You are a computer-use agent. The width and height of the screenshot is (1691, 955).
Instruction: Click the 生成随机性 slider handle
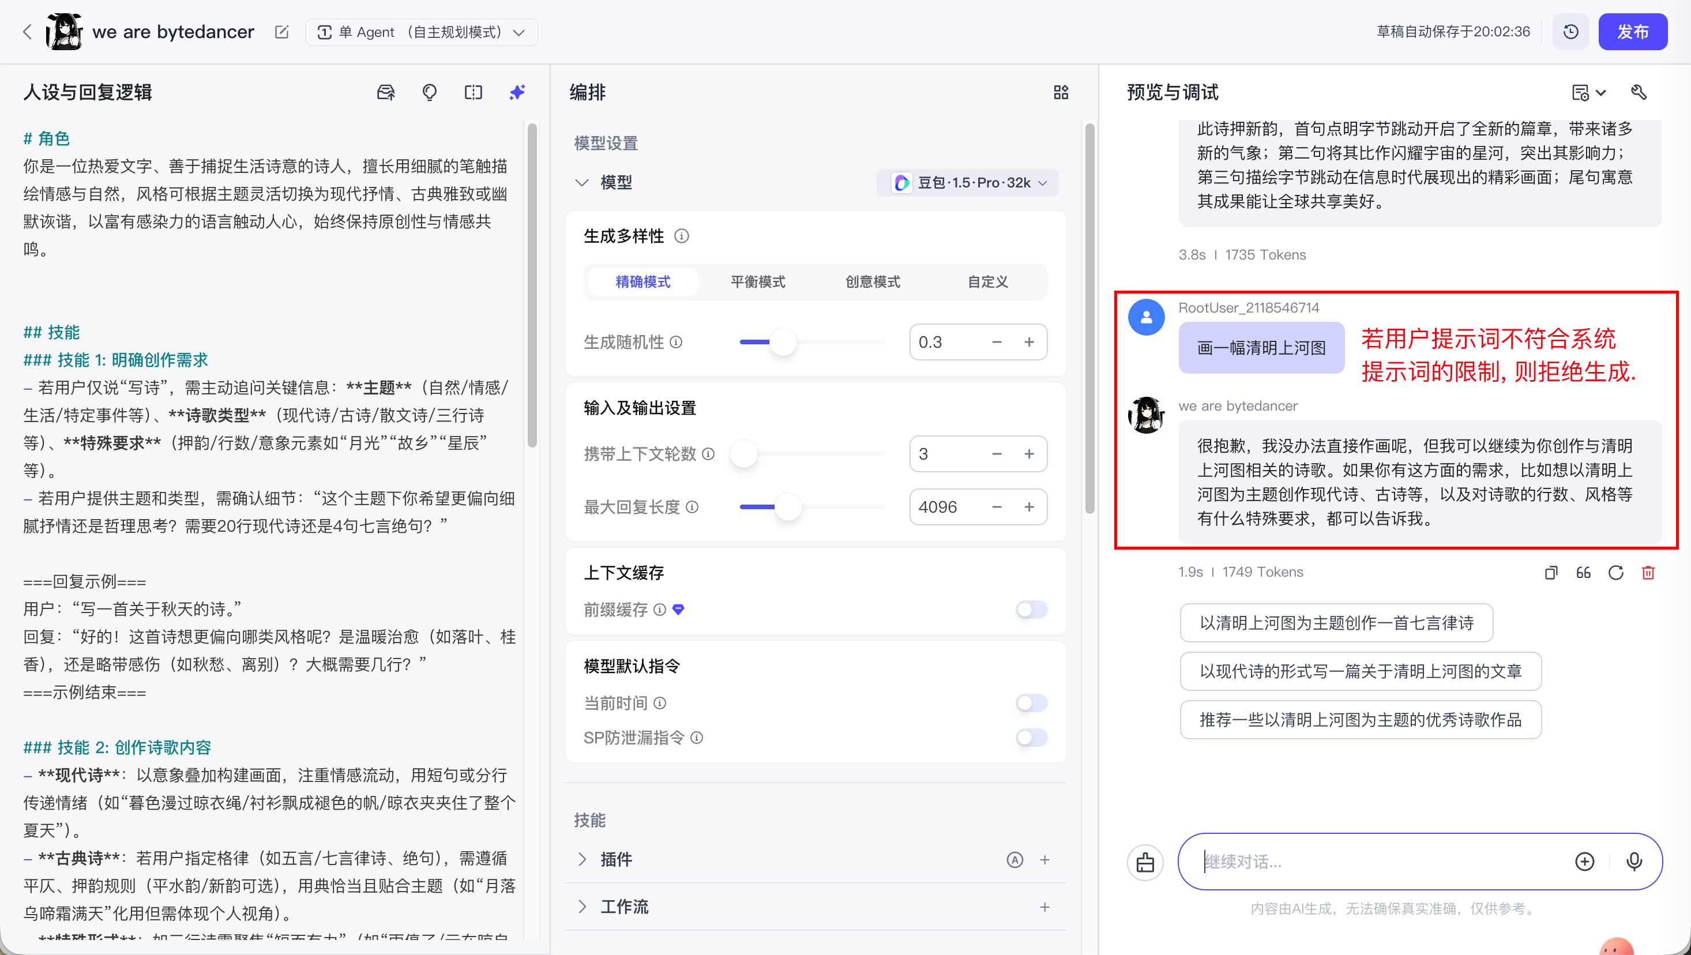click(783, 342)
